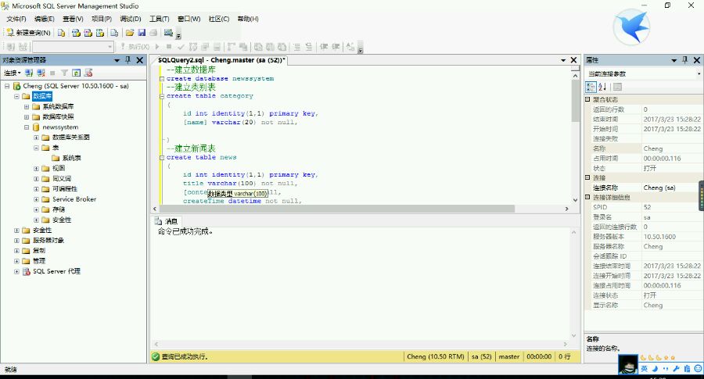Collapse the create database newssystem code block
This screenshot has width=704, height=379.
click(162, 78)
